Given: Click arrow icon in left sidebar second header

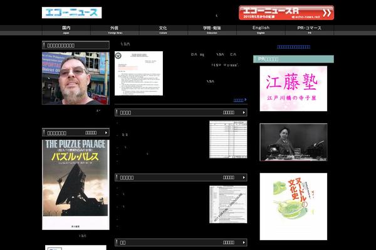Looking at the screenshot, I should pos(107,132).
